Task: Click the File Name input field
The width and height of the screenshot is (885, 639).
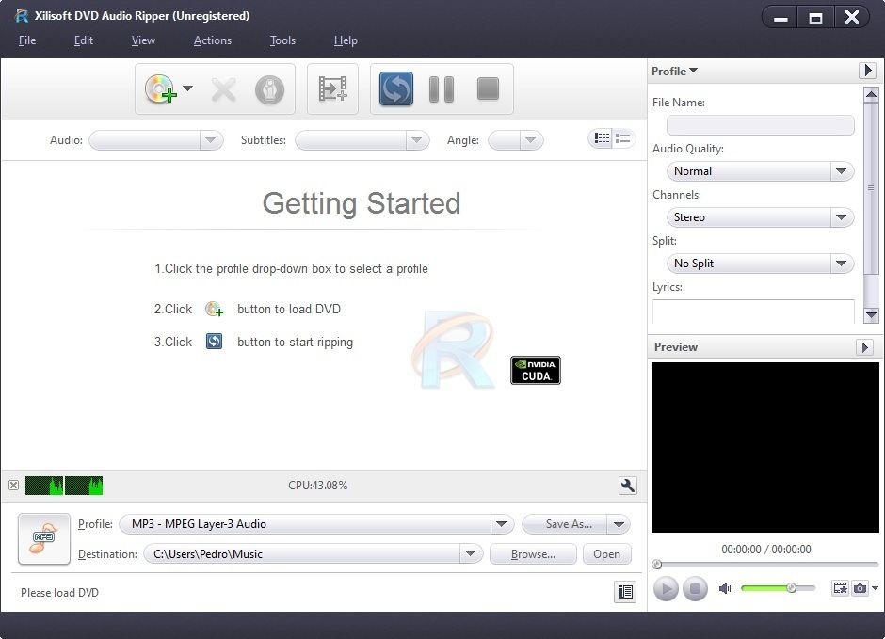Action: [x=760, y=125]
